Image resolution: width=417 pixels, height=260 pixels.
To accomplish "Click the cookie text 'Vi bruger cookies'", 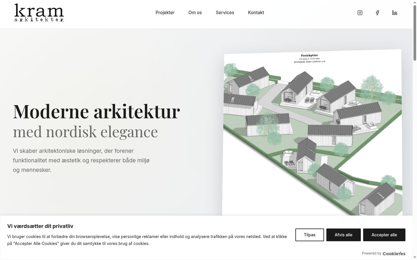I will [x=147, y=240].
